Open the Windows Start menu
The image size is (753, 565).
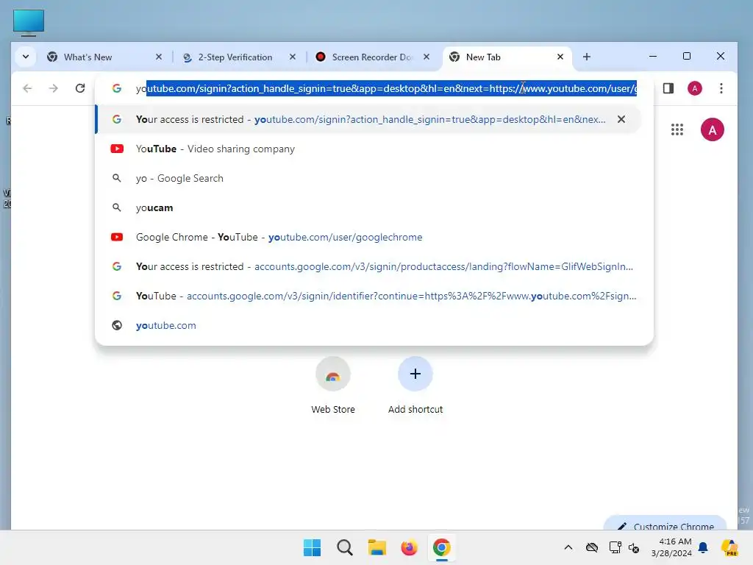point(312,547)
